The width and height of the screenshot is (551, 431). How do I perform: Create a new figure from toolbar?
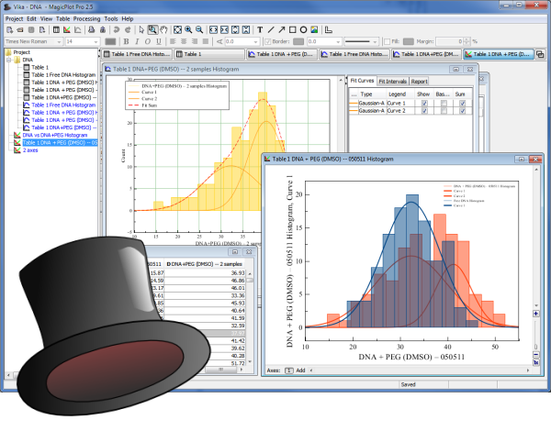point(67,30)
